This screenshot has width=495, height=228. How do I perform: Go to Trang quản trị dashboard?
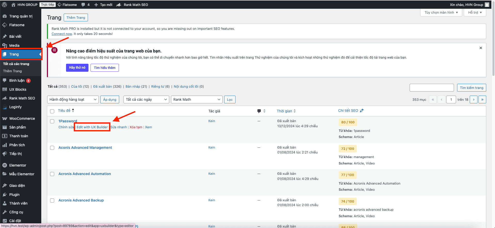[x=21, y=16]
